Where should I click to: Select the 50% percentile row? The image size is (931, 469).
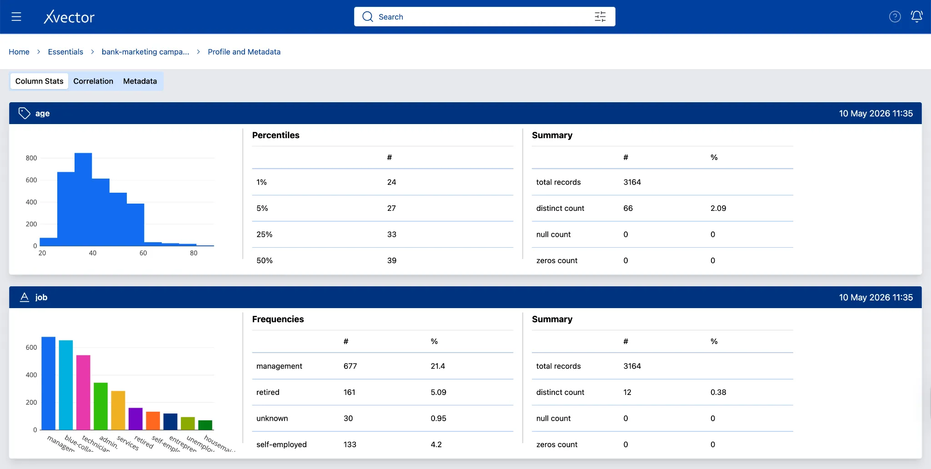(383, 260)
